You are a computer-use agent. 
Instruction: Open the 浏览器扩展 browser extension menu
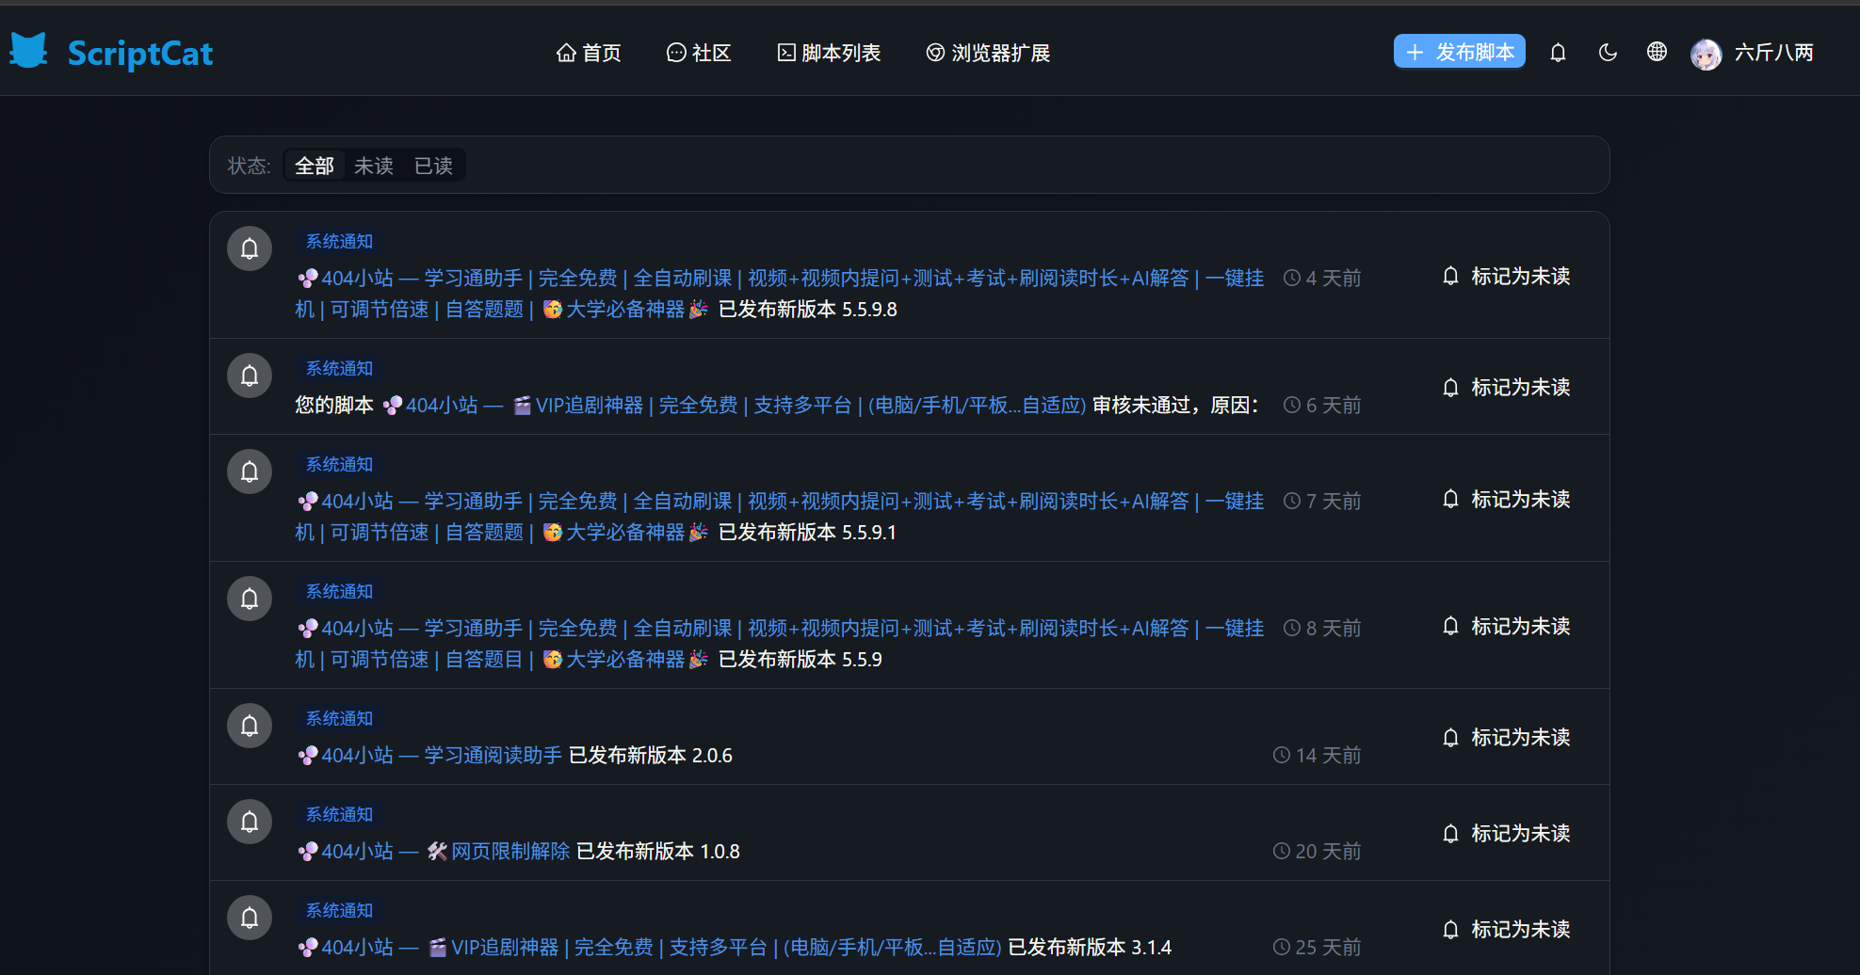(988, 53)
